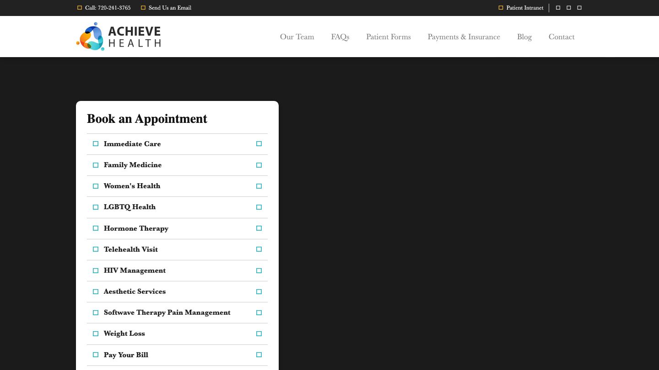The height and width of the screenshot is (370, 659).
Task: Expand the Hormone Therapy row arrow
Action: click(x=259, y=228)
